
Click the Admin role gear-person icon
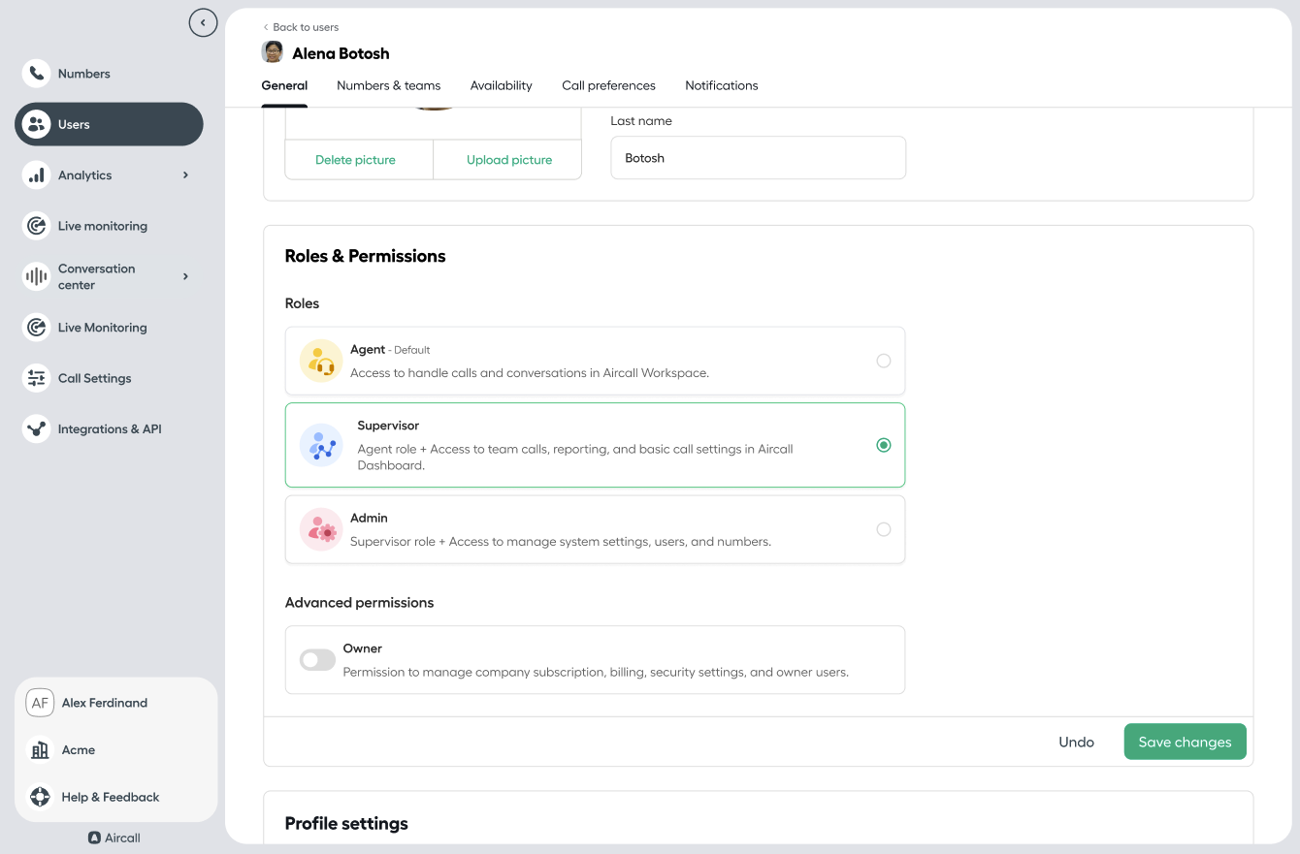321,529
